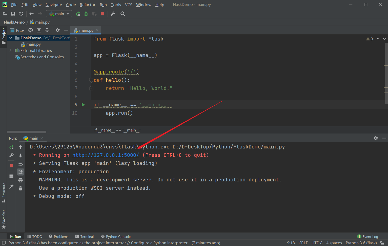Viewport: 388px width, 246px height.
Task: Click the Synchronize reload icon in toolbar
Action: coord(21,14)
